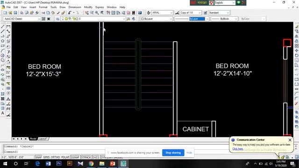Toggle DUCS in status bar
The width and height of the screenshot is (299, 168).
pyautogui.click(x=95, y=157)
